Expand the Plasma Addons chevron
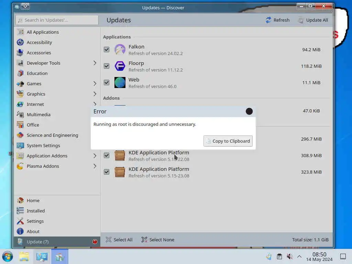The height and width of the screenshot is (264, 352). (95, 166)
